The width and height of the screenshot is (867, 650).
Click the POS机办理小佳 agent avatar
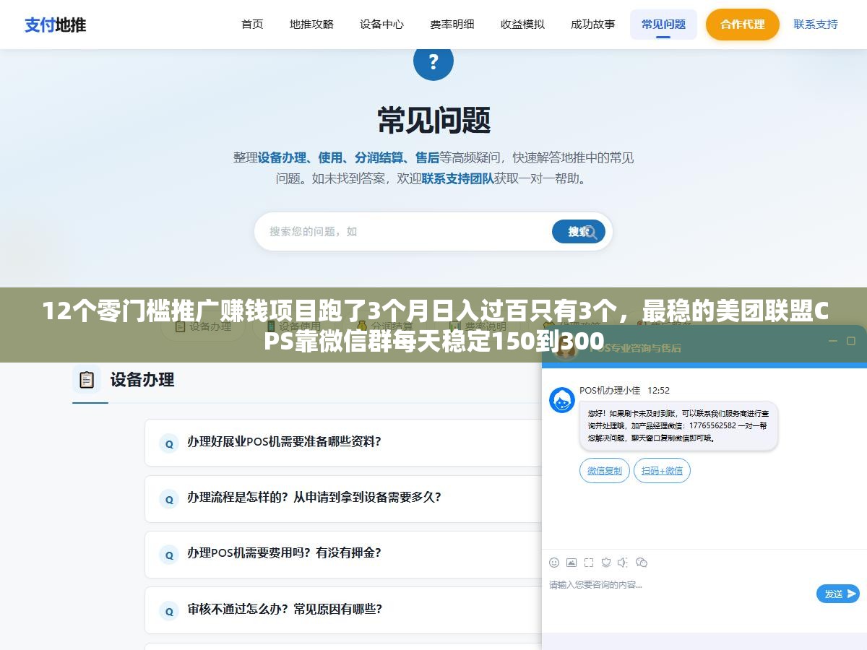coord(562,400)
